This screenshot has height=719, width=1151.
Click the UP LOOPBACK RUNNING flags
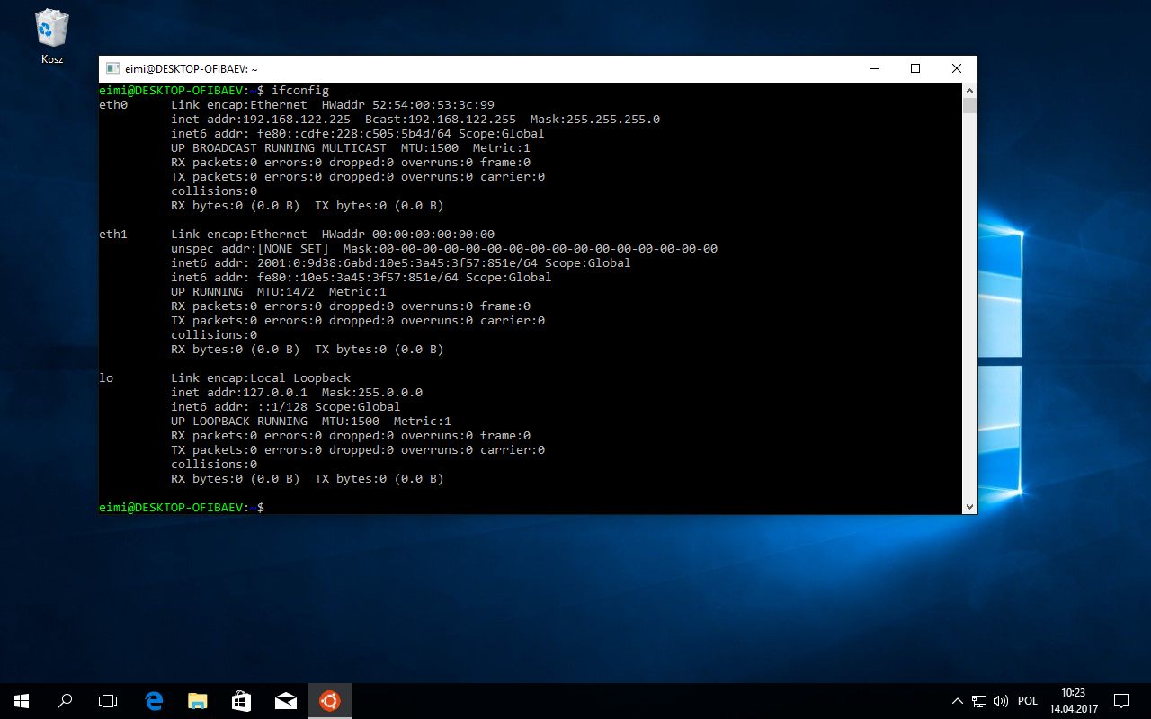239,421
